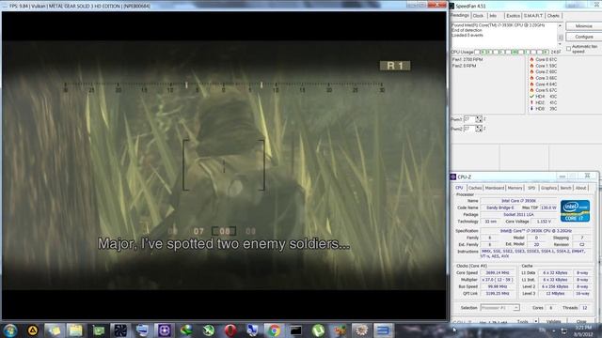Click the Sandy Bridge-E code name field
This screenshot has height=338, width=602.
click(499, 207)
